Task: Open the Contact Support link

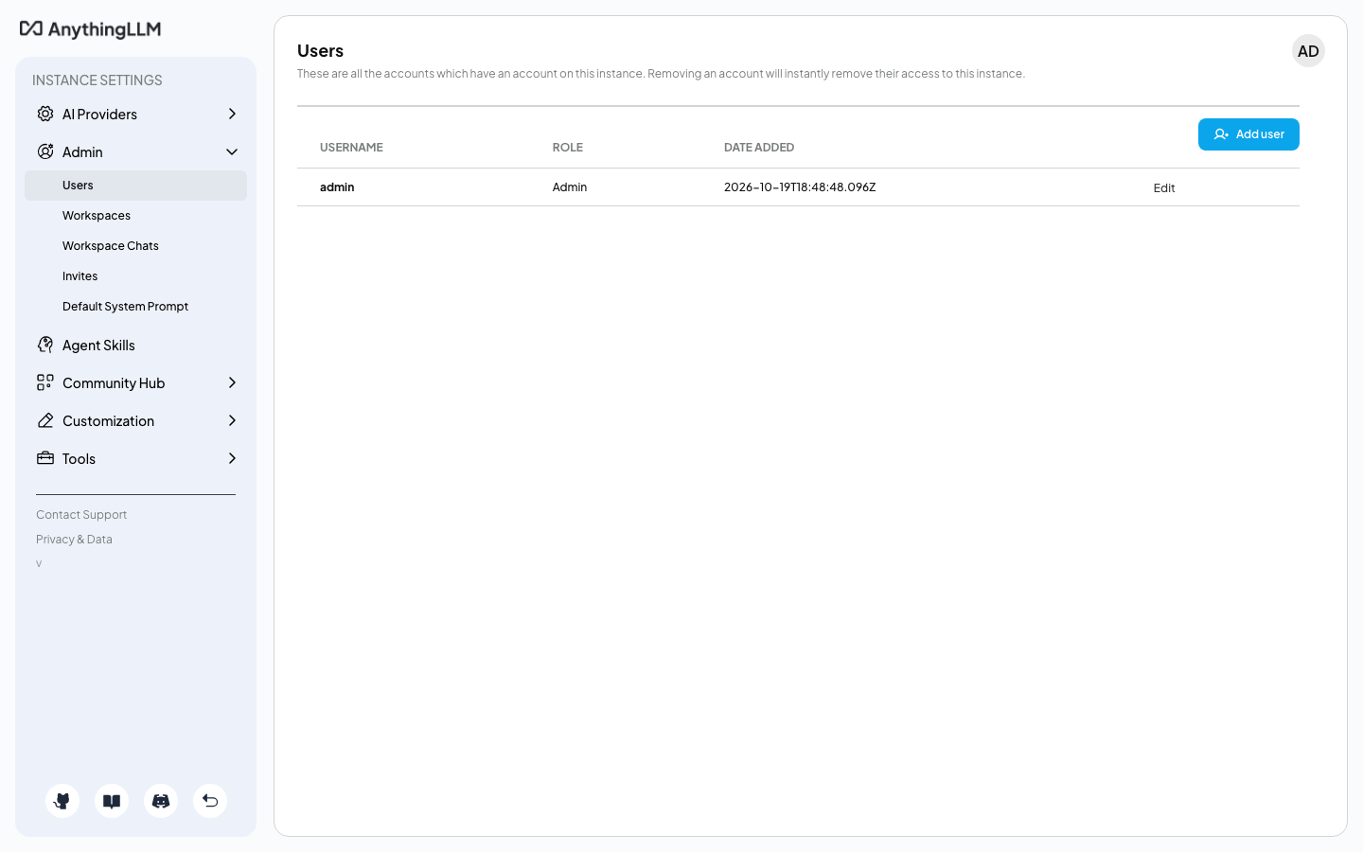Action: (x=81, y=515)
